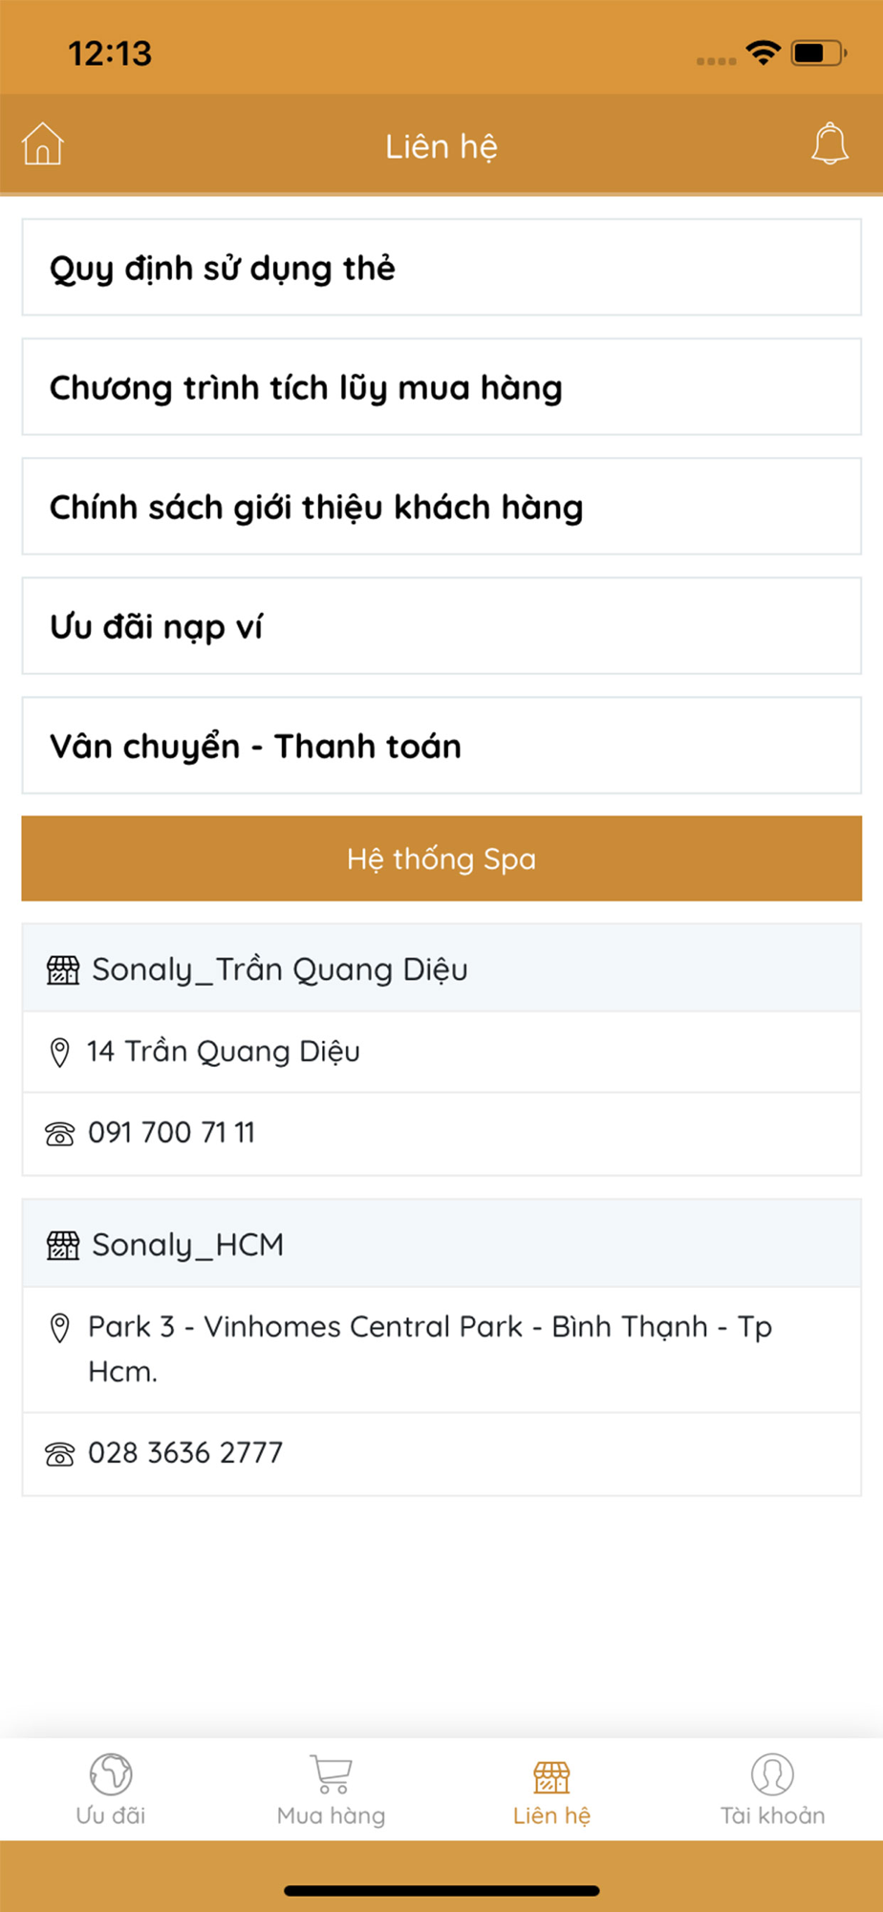
Task: Expand Chính sách giới thiệu khách hàng
Action: (x=441, y=507)
